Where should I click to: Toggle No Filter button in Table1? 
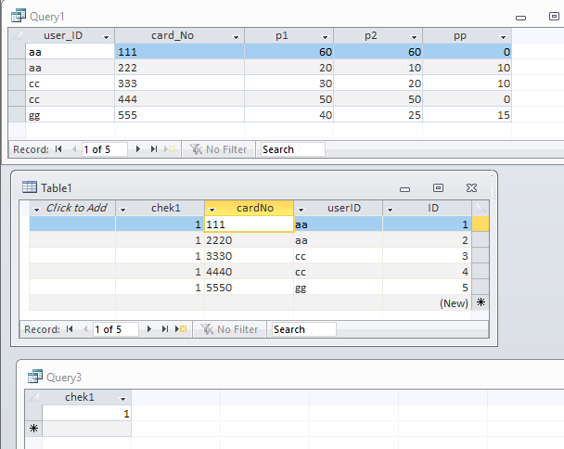pyautogui.click(x=229, y=328)
